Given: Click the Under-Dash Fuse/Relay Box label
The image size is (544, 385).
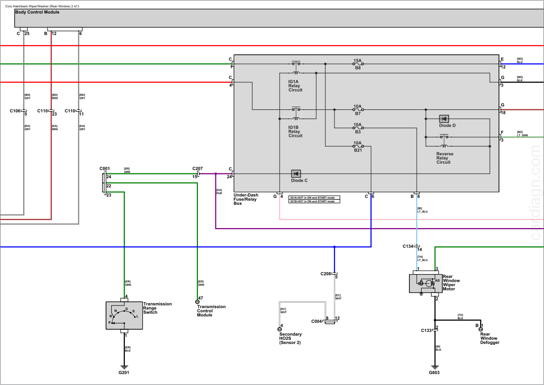Looking at the screenshot, I should click(x=246, y=199).
